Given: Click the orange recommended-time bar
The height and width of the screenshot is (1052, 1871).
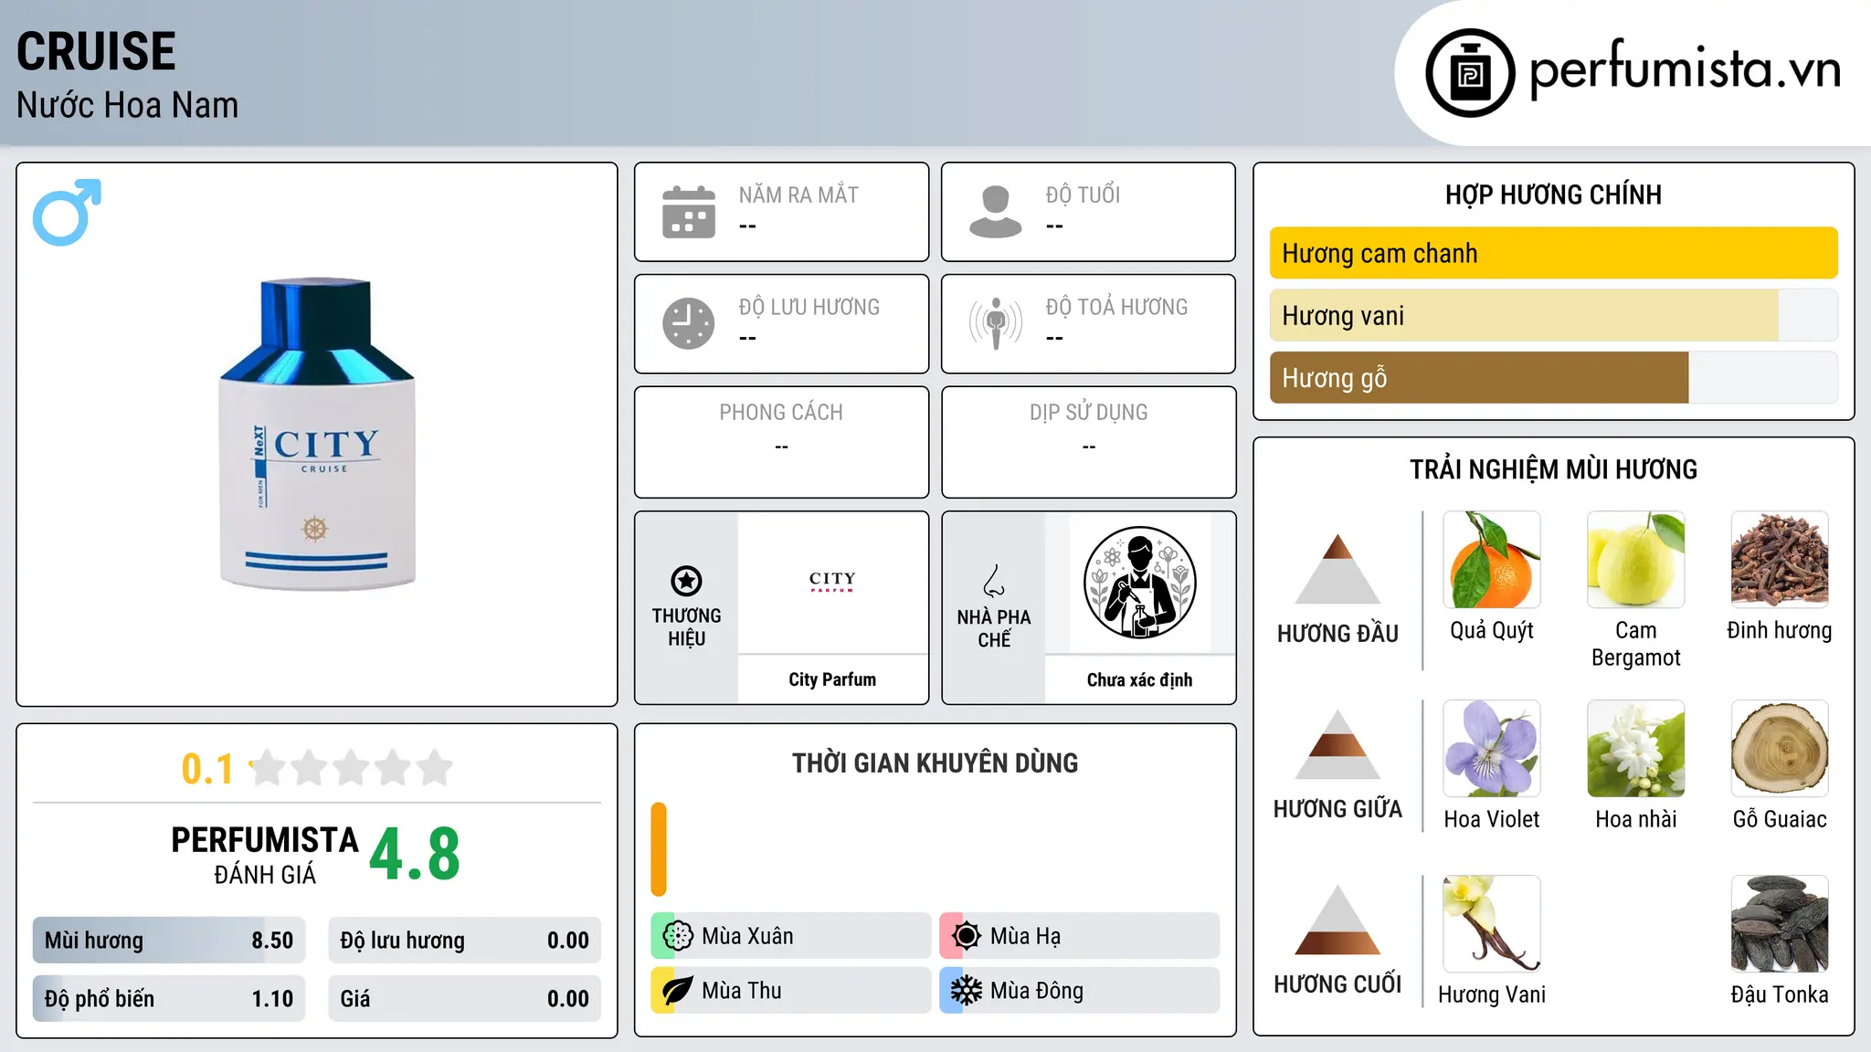Looking at the screenshot, I should pos(659,849).
